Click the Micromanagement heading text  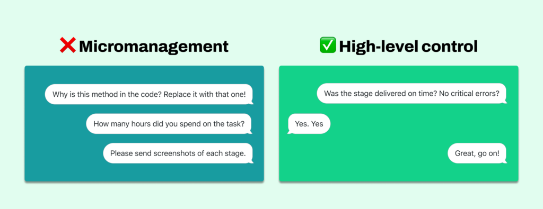[154, 47]
